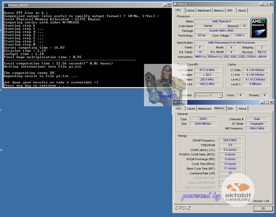This screenshot has height=217, width=276.
Task: Click the Code Name value Deneb
Action: tap(208, 26)
